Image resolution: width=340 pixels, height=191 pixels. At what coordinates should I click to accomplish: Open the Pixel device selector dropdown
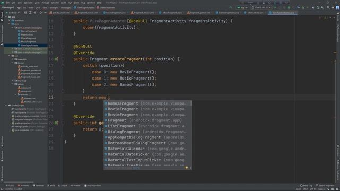261,8
